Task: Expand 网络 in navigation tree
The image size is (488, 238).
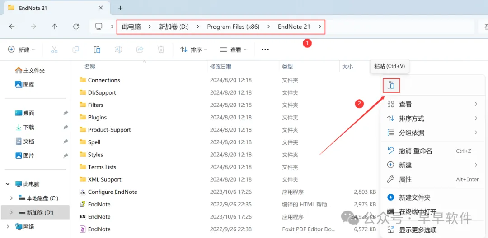Action: point(8,227)
